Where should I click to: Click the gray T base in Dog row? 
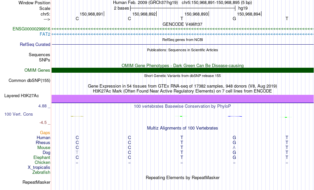click(77, 153)
